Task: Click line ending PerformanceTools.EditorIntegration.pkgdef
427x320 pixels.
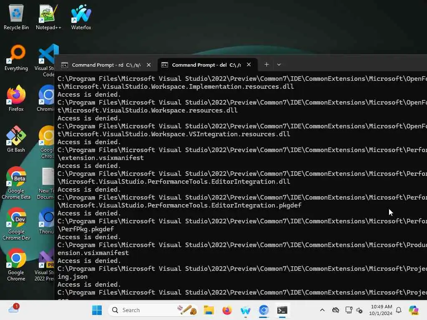Action: click(x=179, y=205)
